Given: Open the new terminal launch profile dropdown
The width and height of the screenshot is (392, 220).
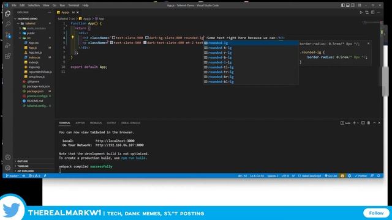Looking at the screenshot, I should [x=358, y=123].
